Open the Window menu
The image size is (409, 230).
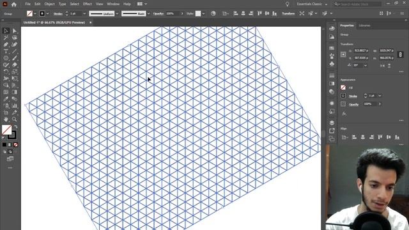(113, 4)
